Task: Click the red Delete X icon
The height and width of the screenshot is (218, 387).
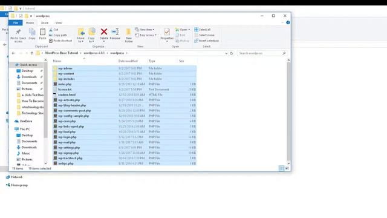Action: click(x=104, y=31)
